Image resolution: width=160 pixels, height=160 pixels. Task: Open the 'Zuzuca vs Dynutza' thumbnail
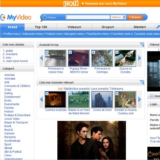[x=125, y=58]
